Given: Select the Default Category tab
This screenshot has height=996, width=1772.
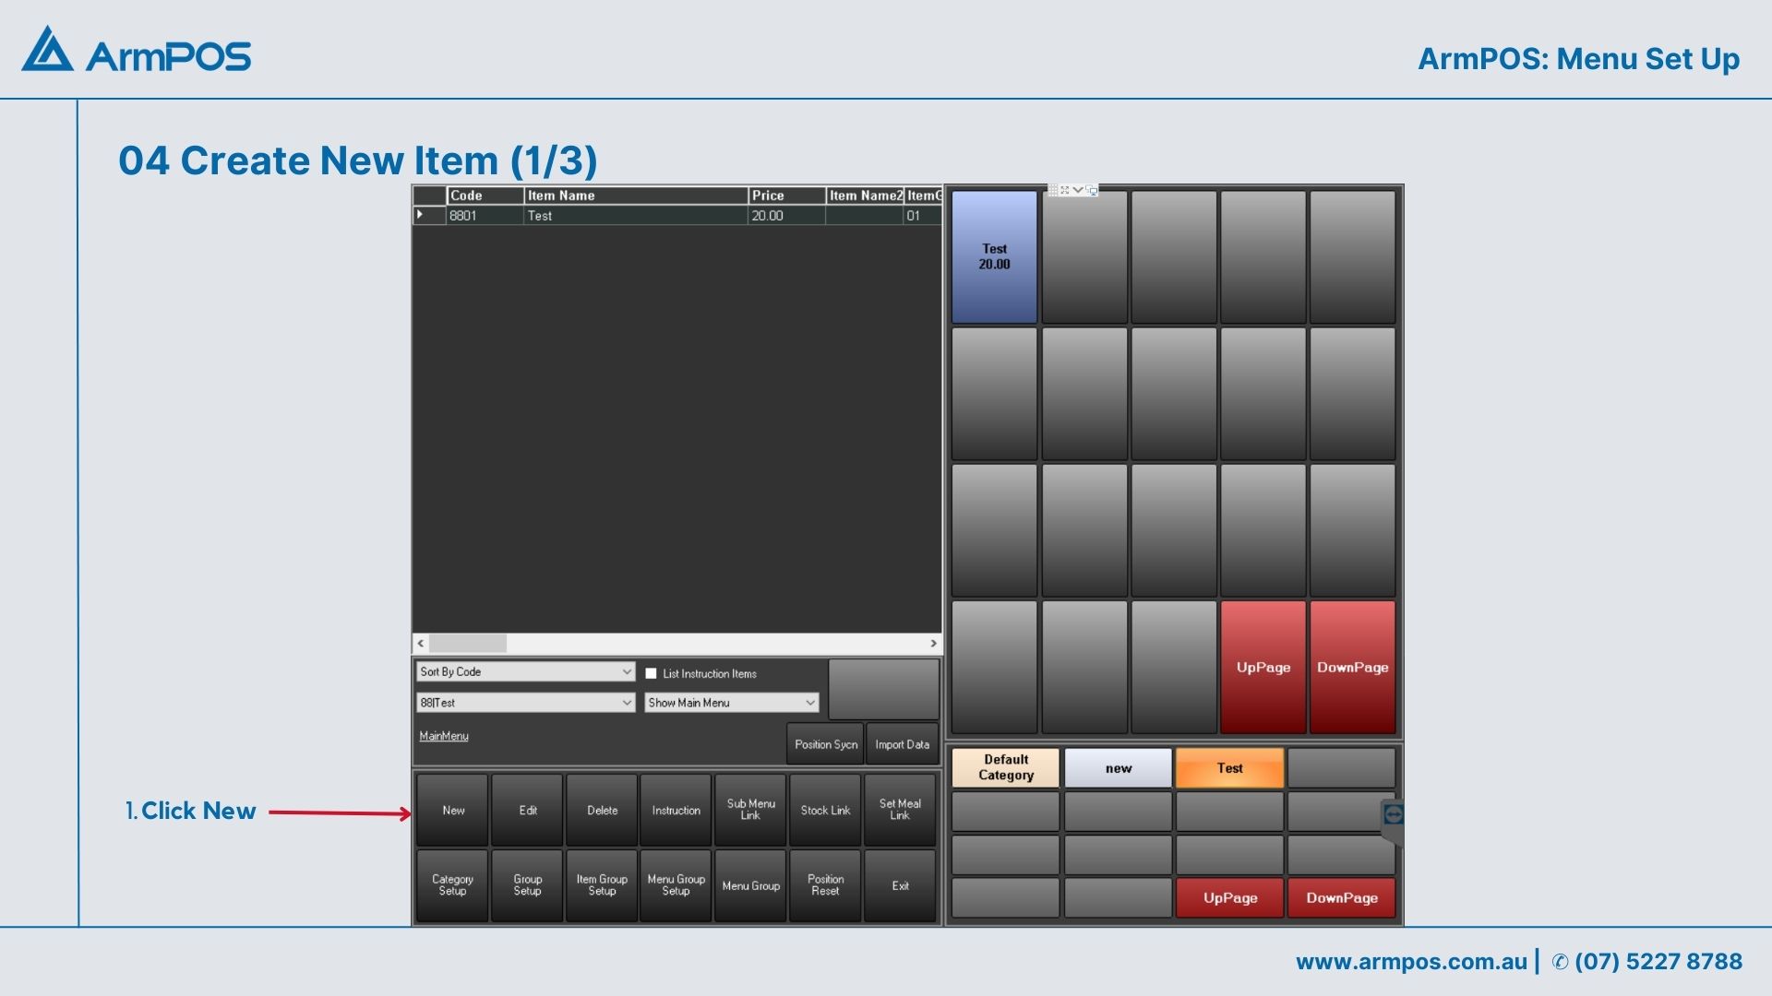Looking at the screenshot, I should pos(1005,767).
